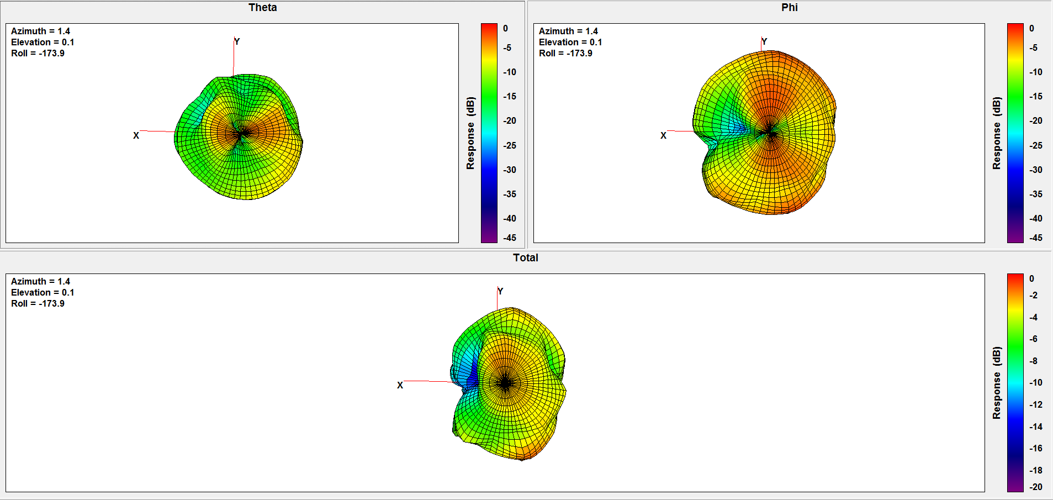Click the Total plot color scale bar
Screen dimensions: 1053x500
click(1015, 383)
